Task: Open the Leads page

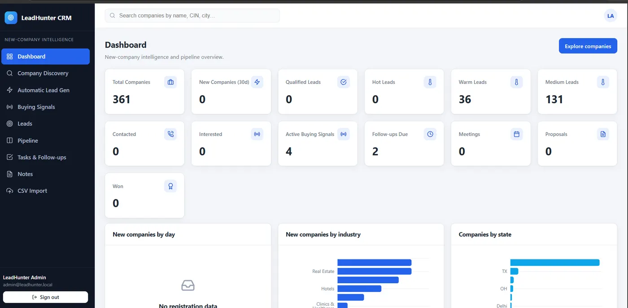Action: [x=45, y=123]
